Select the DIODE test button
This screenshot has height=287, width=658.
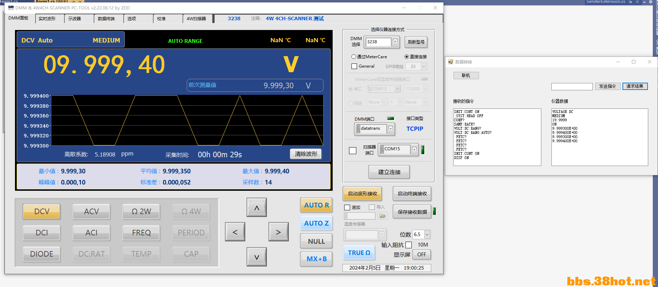pos(41,254)
